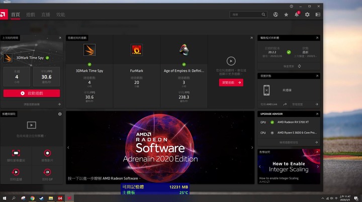
Task: Expand recent games panel arrow
Action: tap(251, 38)
